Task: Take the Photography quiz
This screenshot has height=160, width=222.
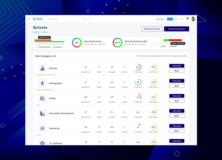Action: tap(177, 81)
